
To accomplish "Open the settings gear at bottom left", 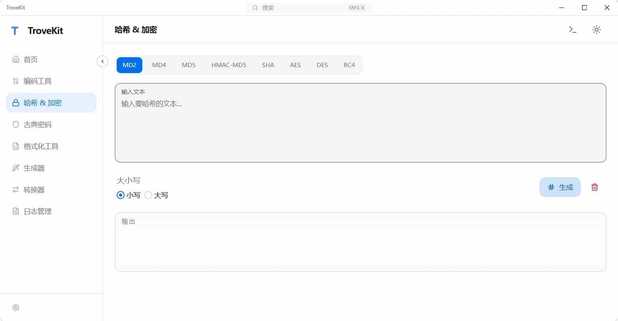I will [x=16, y=307].
